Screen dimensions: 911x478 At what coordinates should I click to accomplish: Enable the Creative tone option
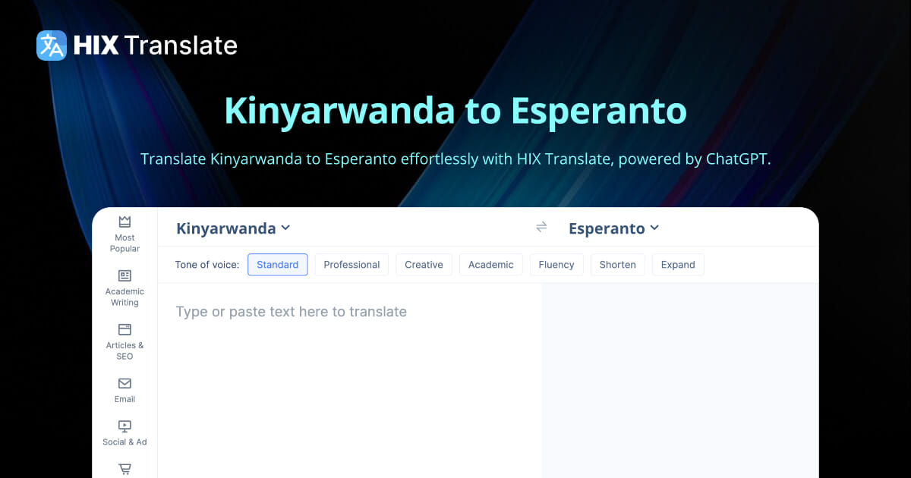pos(424,264)
